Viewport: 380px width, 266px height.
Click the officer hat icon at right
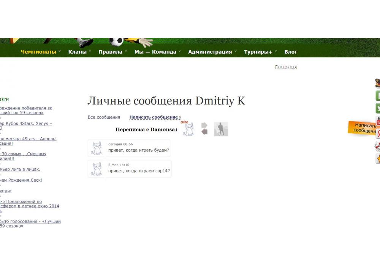pyautogui.click(x=377, y=83)
